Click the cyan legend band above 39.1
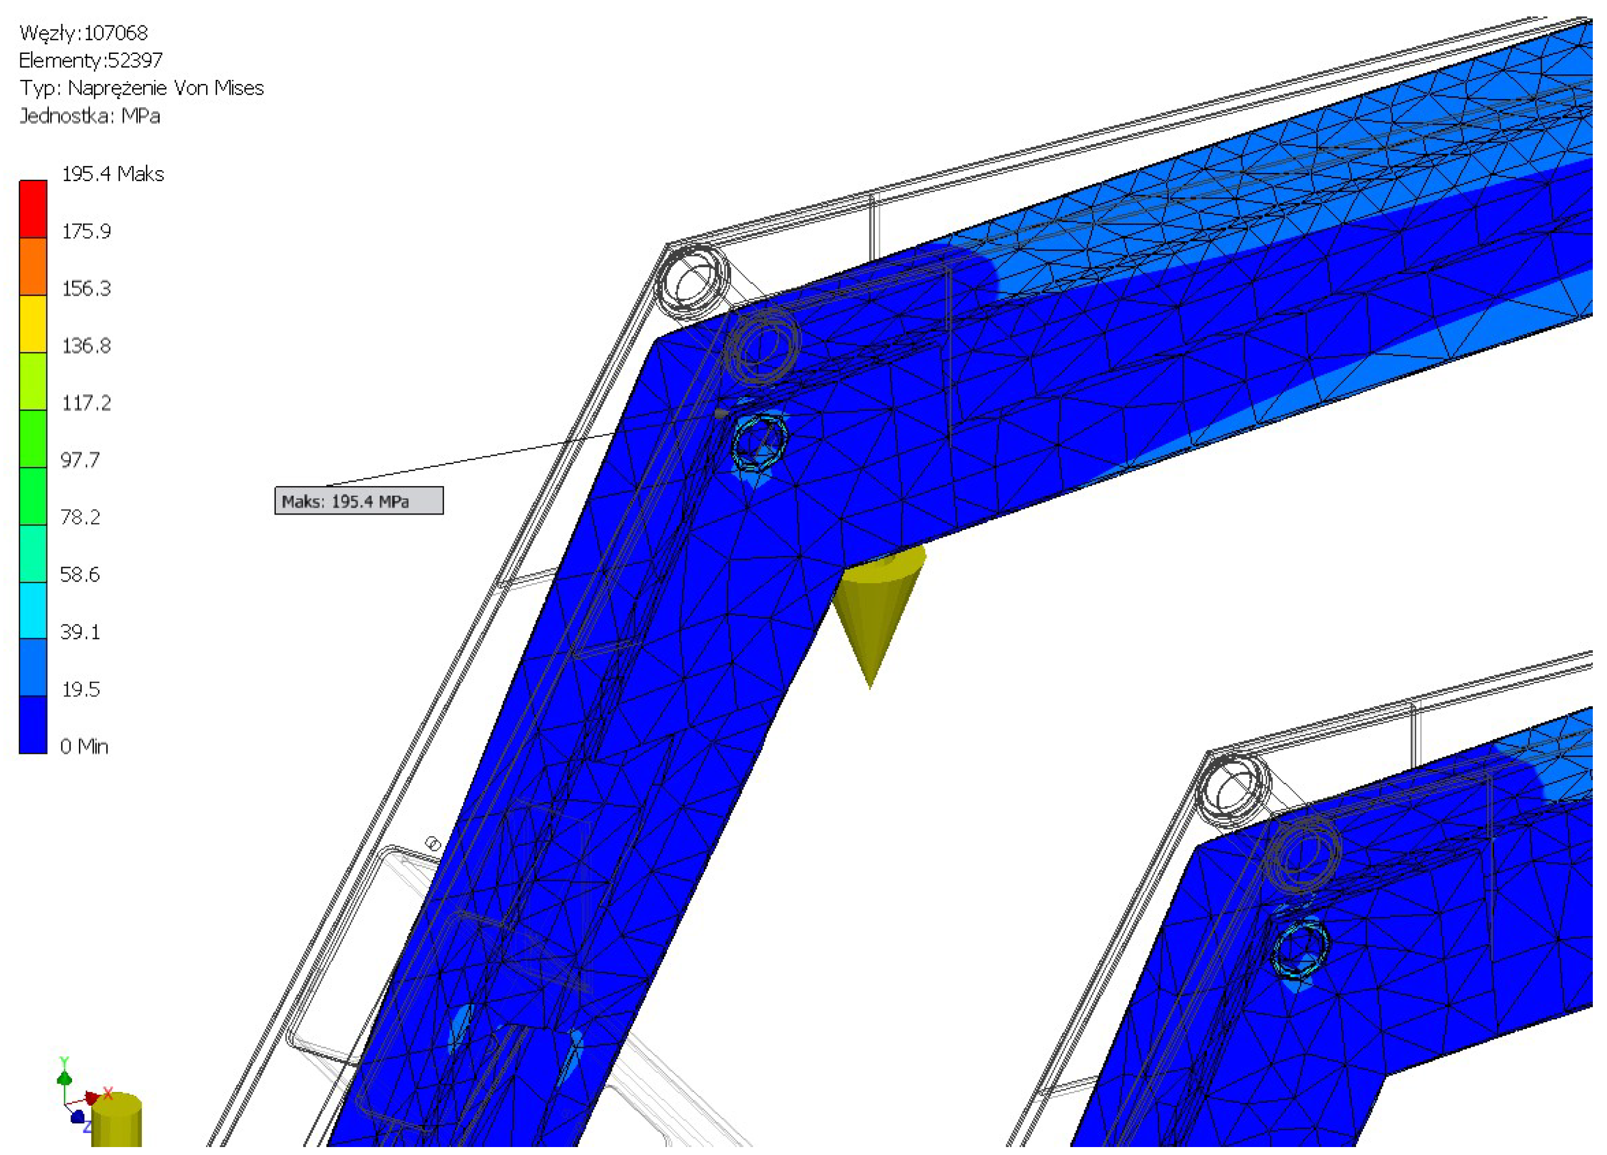This screenshot has height=1155, width=1607. click(33, 610)
